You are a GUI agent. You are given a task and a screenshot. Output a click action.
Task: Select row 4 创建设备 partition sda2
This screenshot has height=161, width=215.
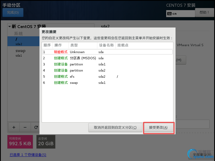coord(108,70)
